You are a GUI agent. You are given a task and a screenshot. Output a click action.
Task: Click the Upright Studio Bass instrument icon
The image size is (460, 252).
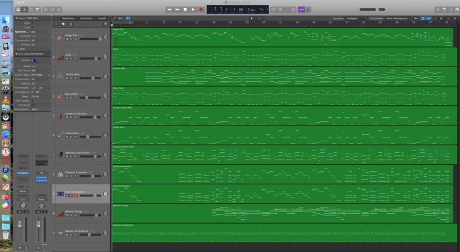[60, 116]
